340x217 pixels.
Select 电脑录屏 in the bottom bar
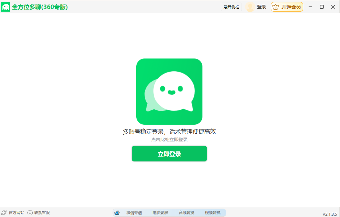tap(160, 212)
